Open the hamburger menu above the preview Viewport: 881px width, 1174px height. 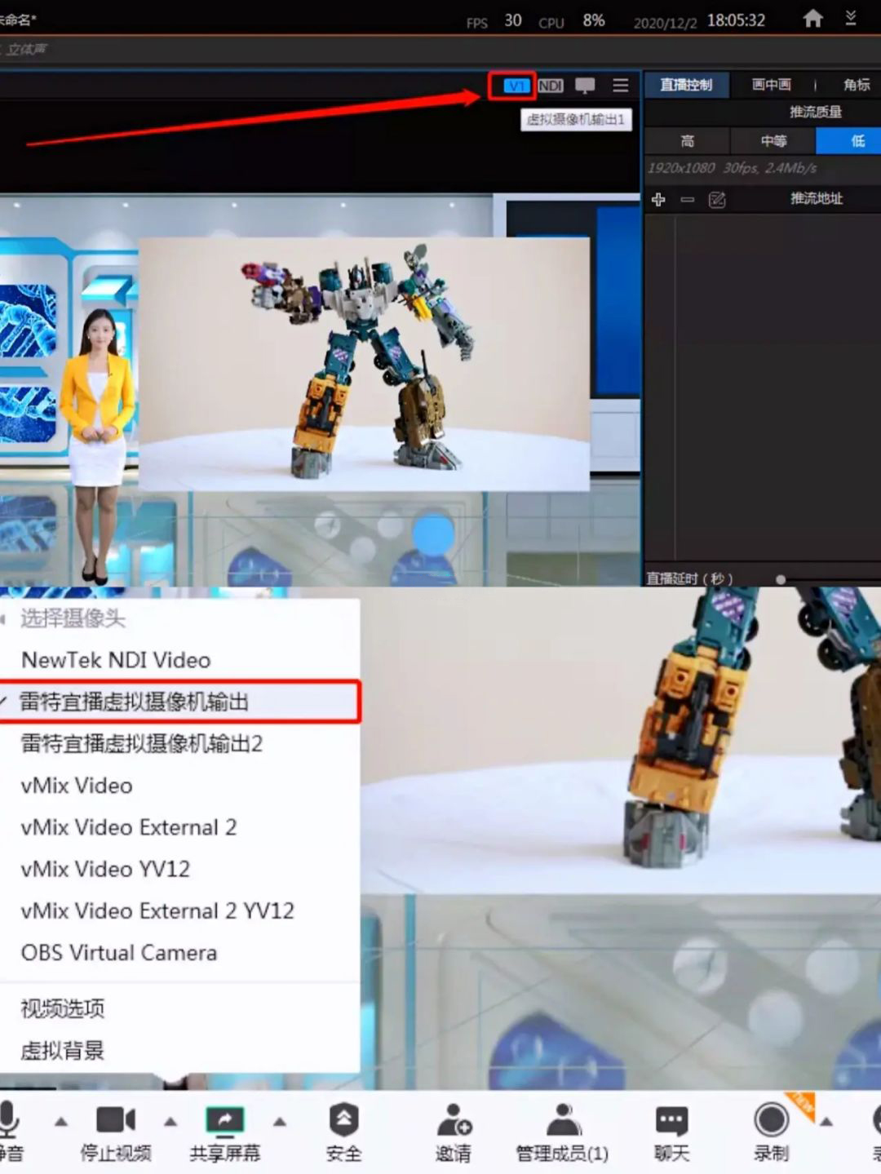coord(621,85)
